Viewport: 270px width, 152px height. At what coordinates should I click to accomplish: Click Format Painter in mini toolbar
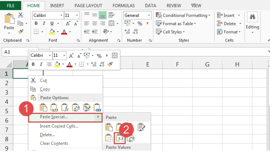pyautogui.click(x=110, y=64)
